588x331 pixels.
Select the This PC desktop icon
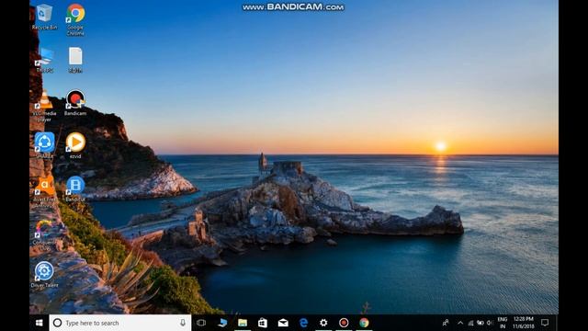(45, 60)
